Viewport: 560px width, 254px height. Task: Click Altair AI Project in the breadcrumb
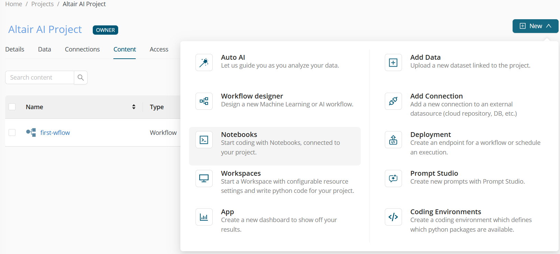click(84, 4)
